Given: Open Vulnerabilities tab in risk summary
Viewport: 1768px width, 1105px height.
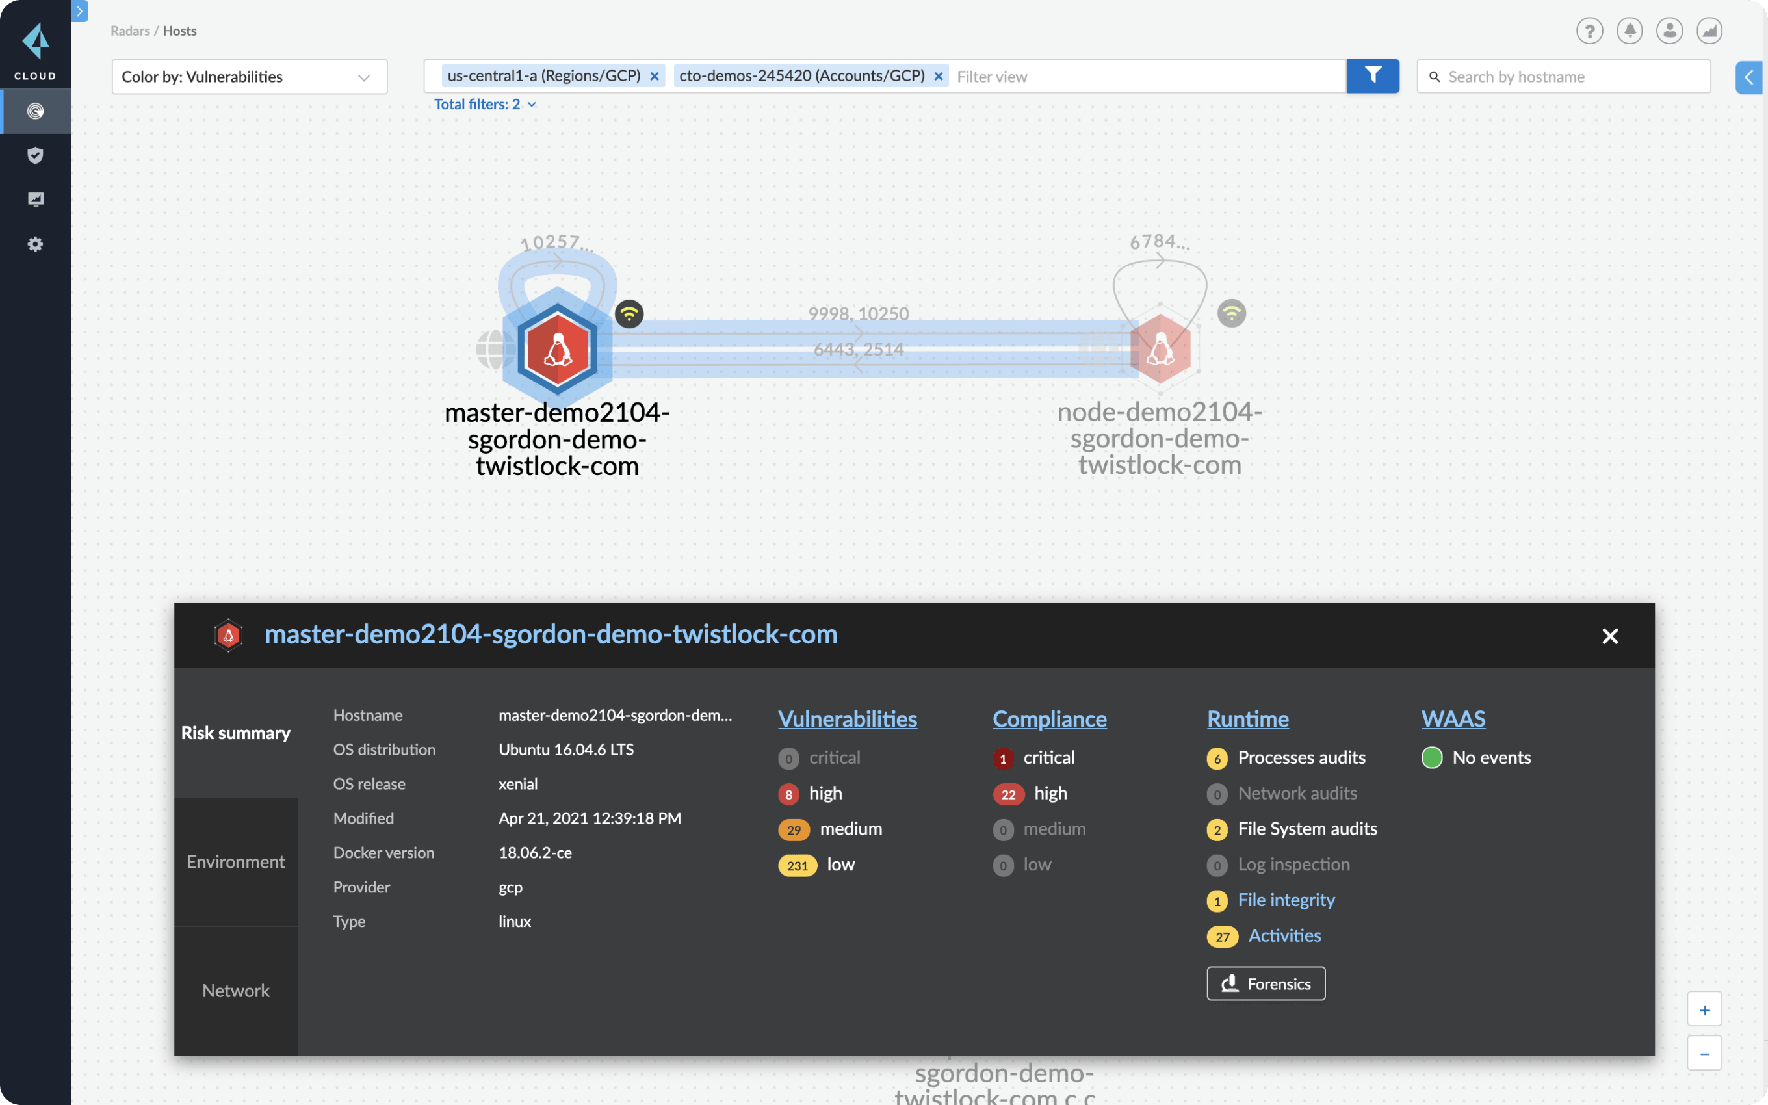Looking at the screenshot, I should pyautogui.click(x=848, y=718).
